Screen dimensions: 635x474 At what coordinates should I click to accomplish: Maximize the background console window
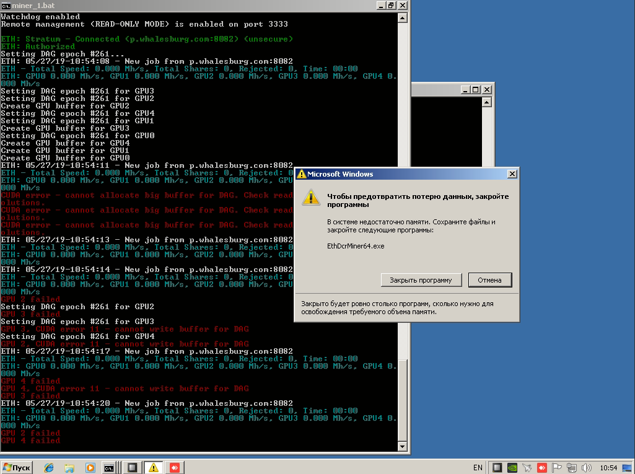pyautogui.click(x=476, y=89)
